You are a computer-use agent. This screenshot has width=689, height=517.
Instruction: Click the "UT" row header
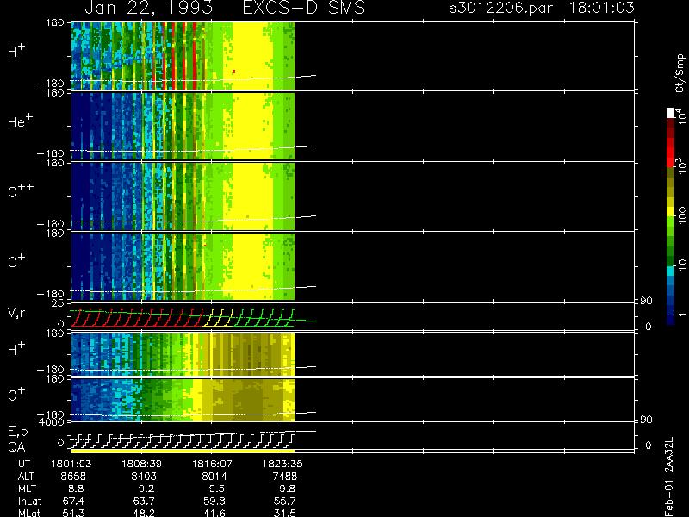pyautogui.click(x=24, y=464)
